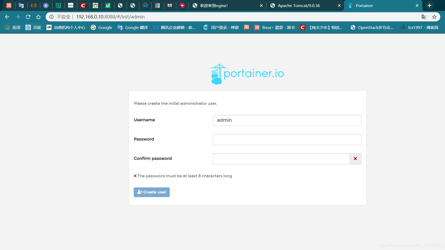Open the SegmentFault sf pinned tab
Screen dimensions: 445x250
coord(108,5)
